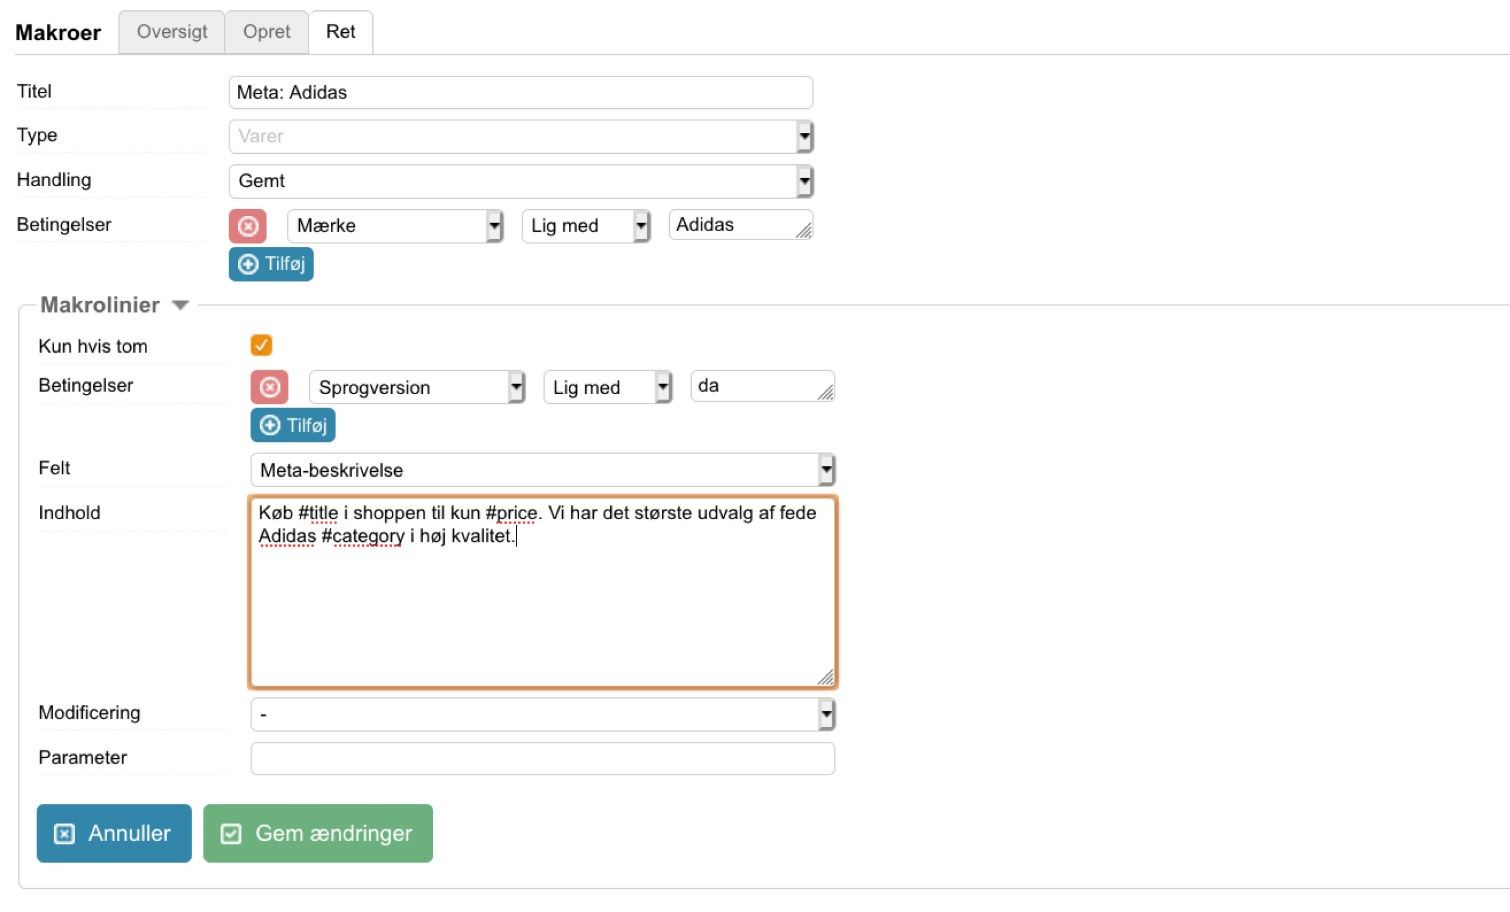
Task: Click the condition value field containing 'Adidas'
Action: point(742,225)
